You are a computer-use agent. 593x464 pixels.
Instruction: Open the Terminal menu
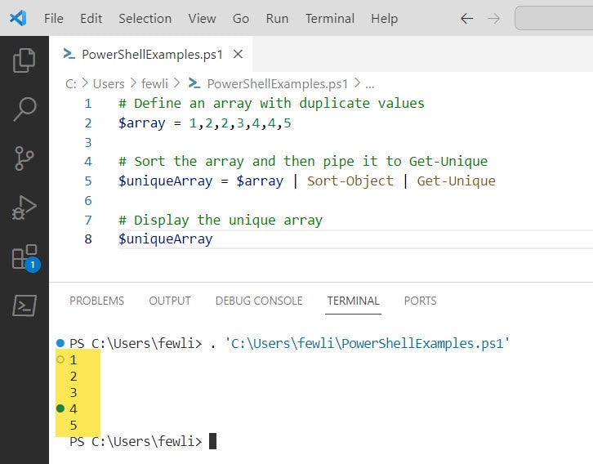tap(330, 18)
